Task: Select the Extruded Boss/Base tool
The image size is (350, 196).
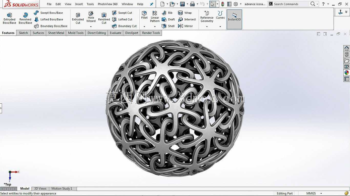Action: (x=9, y=19)
